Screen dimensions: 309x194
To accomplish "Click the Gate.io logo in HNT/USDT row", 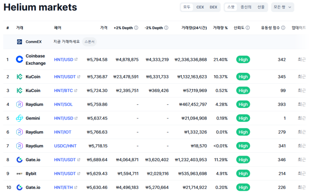I will click(x=20, y=160).
